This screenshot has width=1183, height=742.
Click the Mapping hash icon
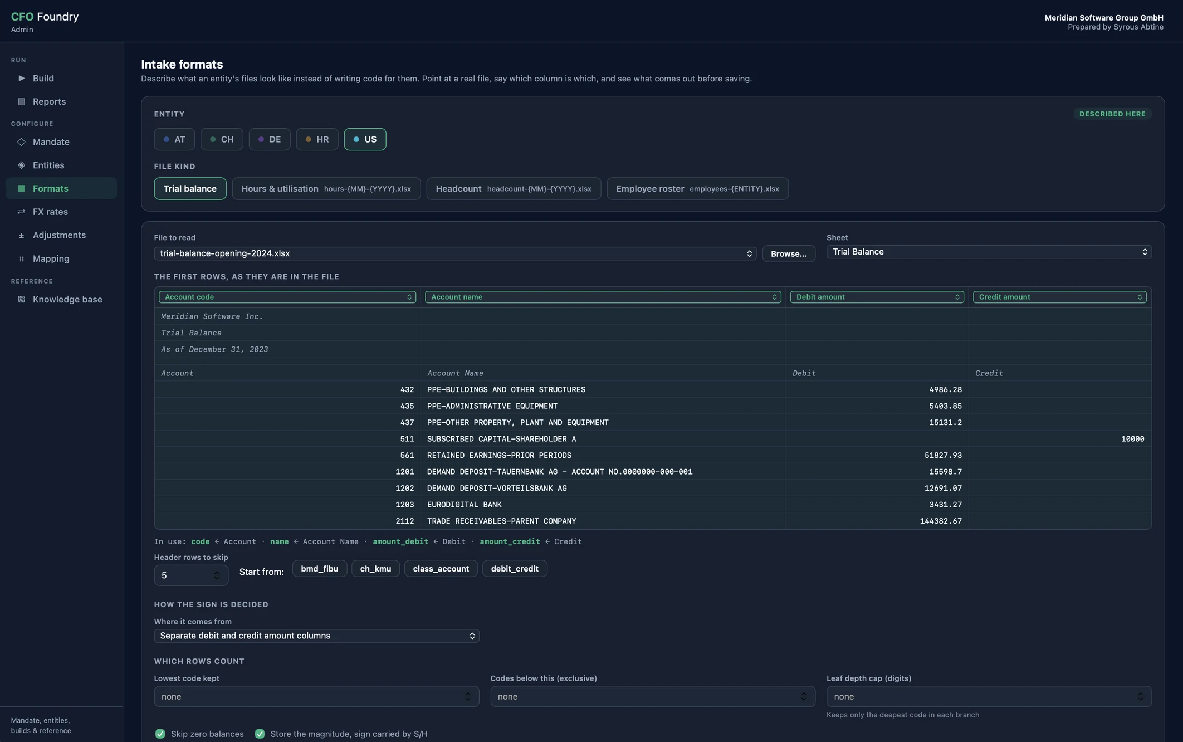(x=21, y=258)
